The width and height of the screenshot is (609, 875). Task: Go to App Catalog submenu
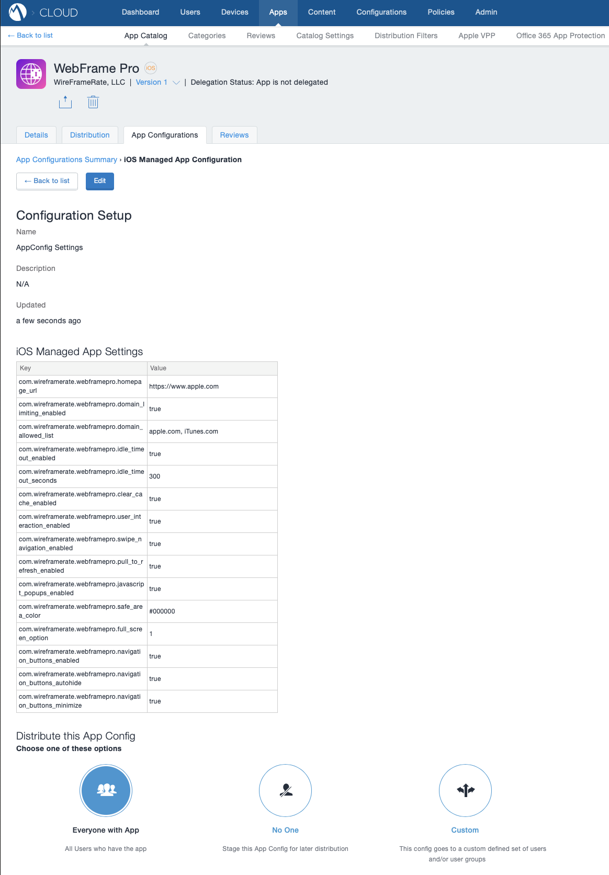pyautogui.click(x=146, y=36)
